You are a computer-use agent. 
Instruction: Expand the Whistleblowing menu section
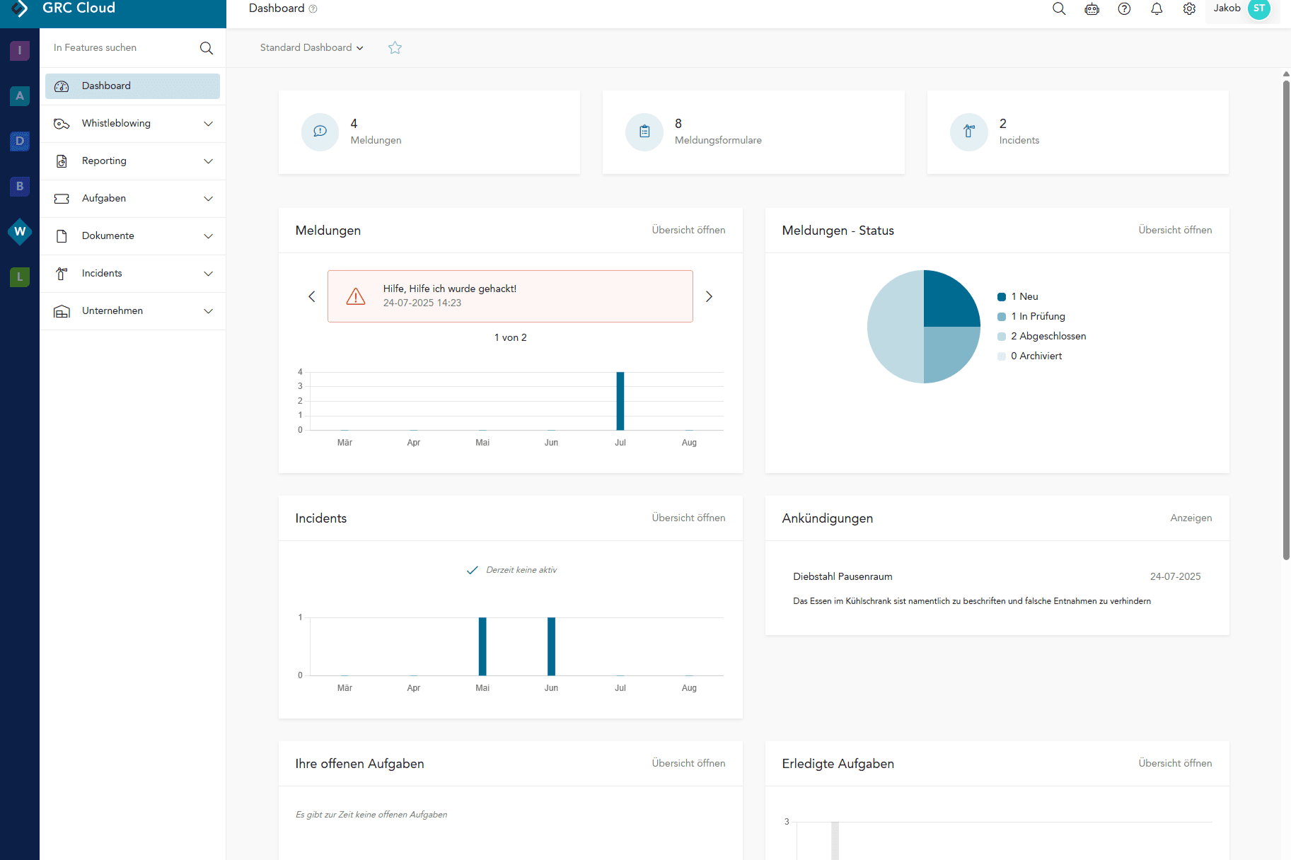click(x=133, y=123)
